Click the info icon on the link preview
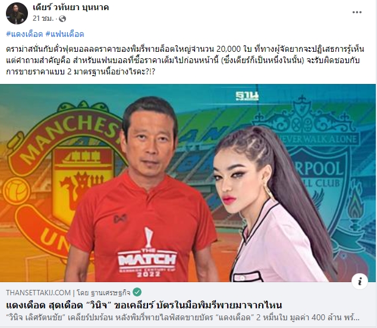377x328 pixels. (360, 282)
